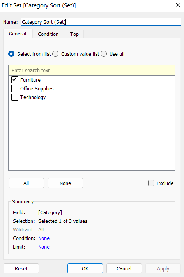This screenshot has width=184, height=277.
Task: Click the Apply button
Action: click(x=163, y=268)
